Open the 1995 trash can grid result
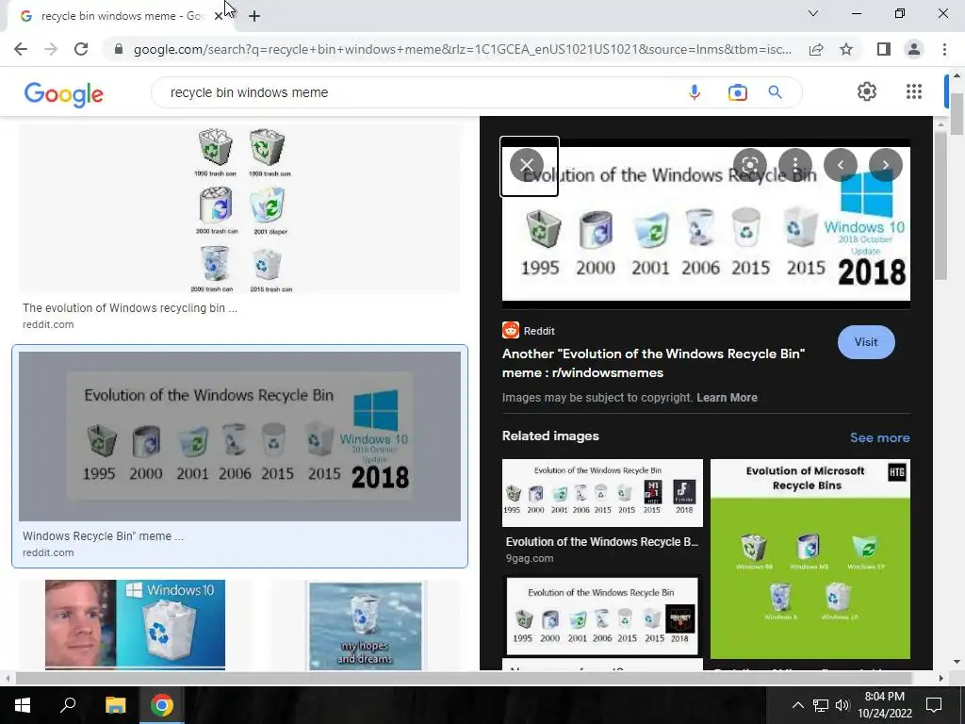The image size is (965, 724). tap(239, 209)
